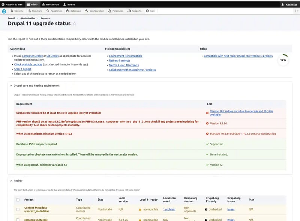Open the Aide help menu
This screenshot has width=300, height=221.
150,11
